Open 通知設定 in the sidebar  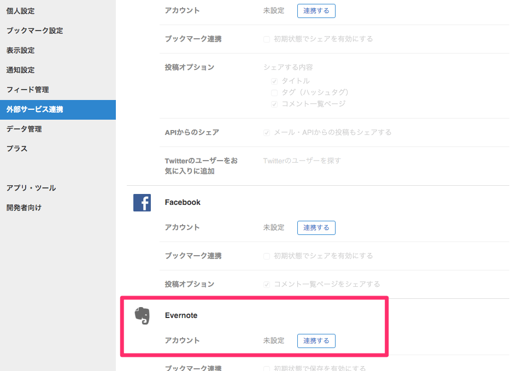(20, 70)
